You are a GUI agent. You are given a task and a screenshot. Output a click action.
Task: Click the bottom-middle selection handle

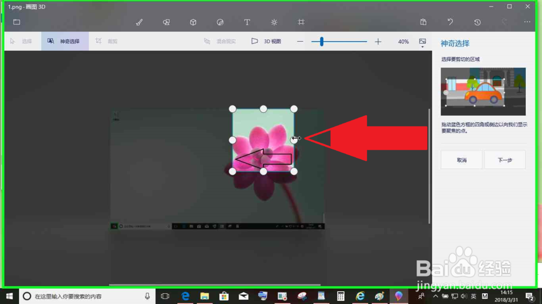(x=263, y=171)
